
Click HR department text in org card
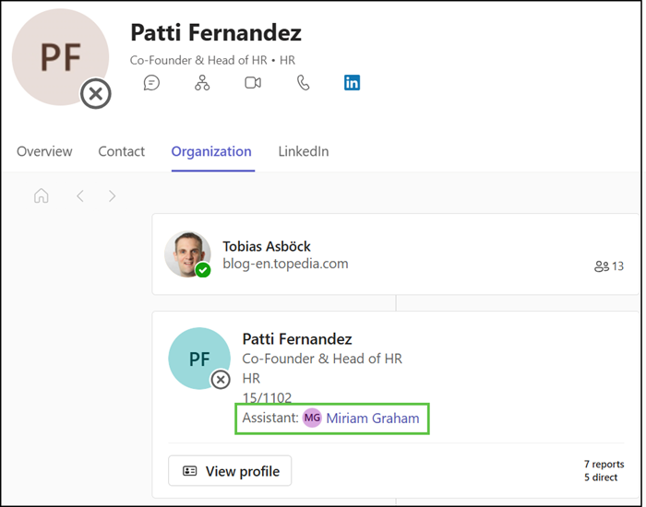pyautogui.click(x=251, y=378)
